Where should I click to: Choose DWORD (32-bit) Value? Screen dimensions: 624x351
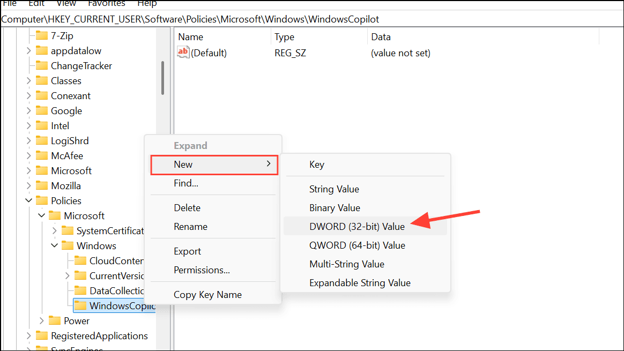pos(356,226)
